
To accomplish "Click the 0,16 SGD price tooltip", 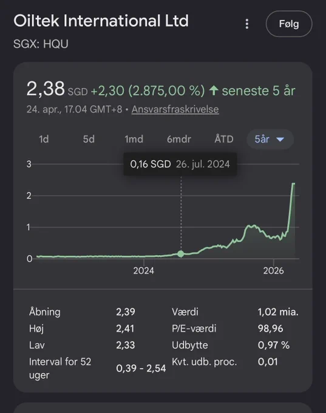I will [180, 164].
